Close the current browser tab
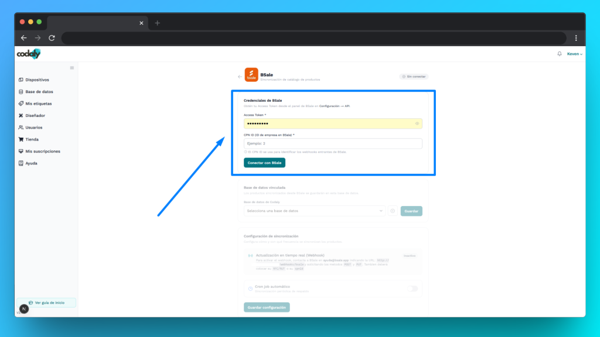 tap(142, 23)
